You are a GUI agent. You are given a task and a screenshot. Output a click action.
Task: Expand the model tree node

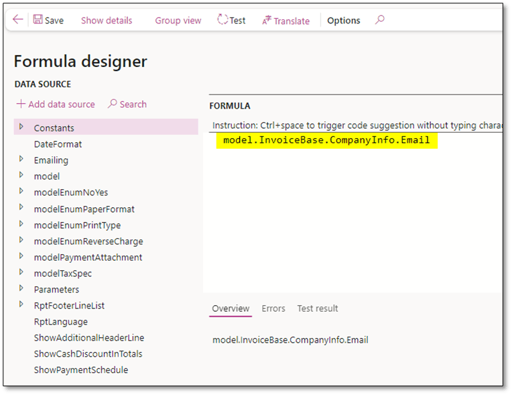click(21, 176)
